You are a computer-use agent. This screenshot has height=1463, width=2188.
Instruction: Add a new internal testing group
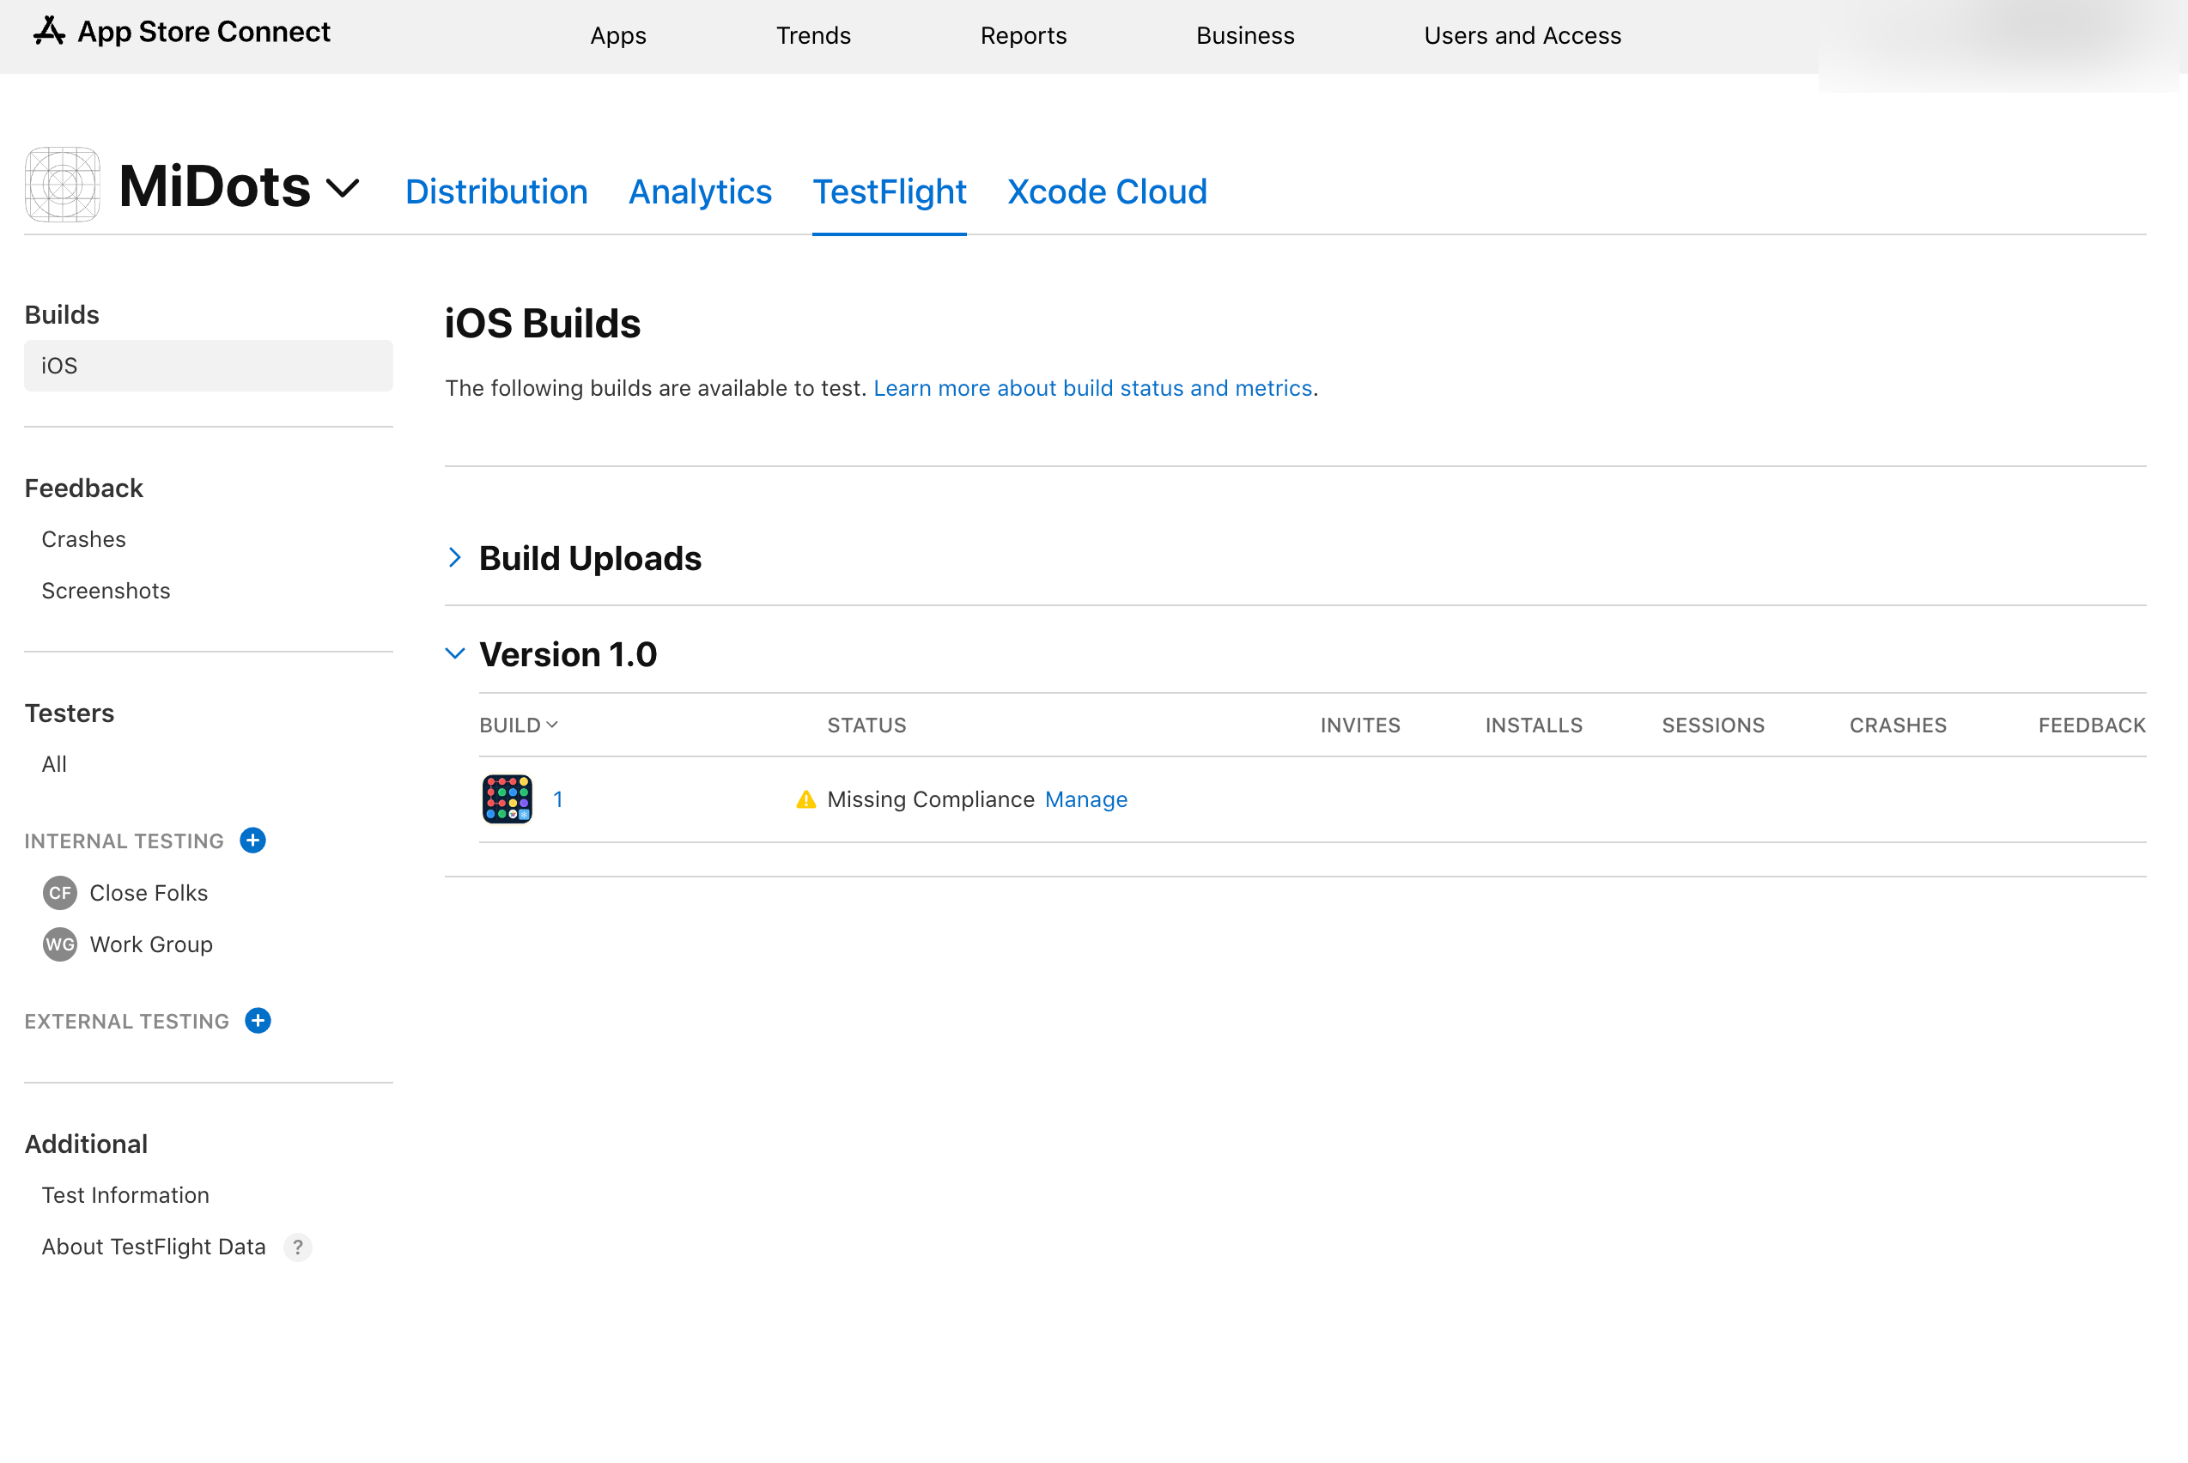click(252, 841)
